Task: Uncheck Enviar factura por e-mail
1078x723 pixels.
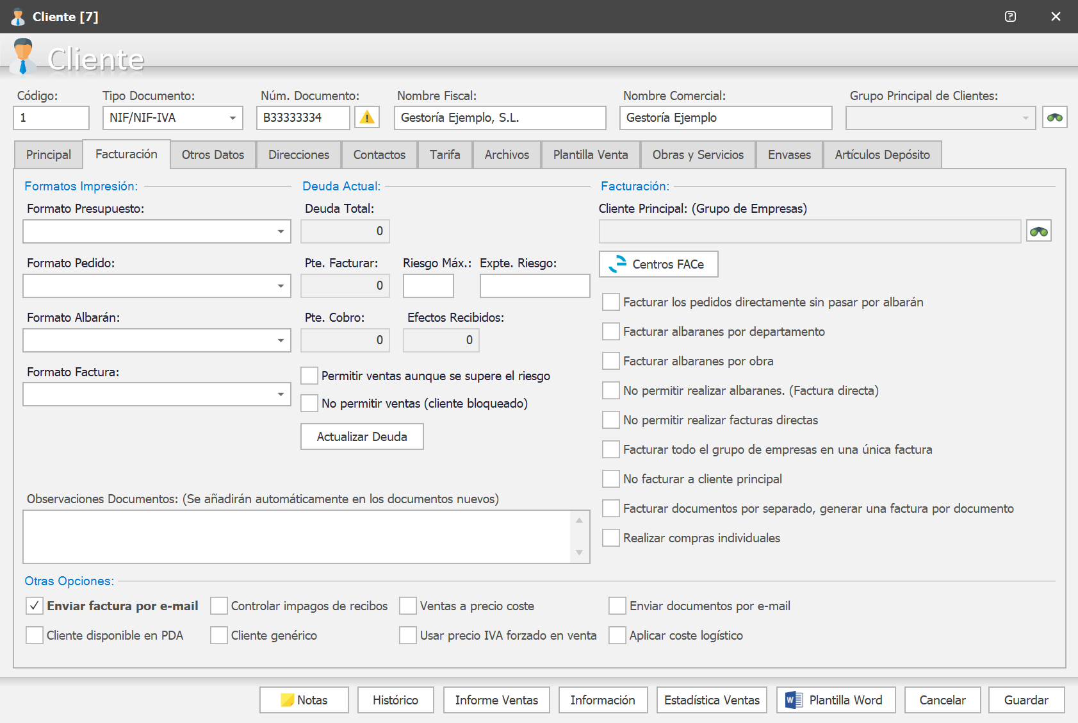Action: (x=35, y=606)
